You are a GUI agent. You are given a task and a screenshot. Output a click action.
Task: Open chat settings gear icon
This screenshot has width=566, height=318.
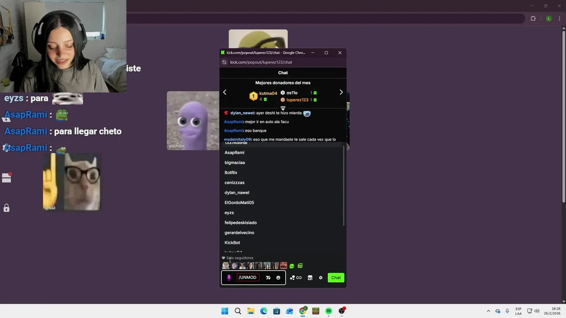pyautogui.click(x=321, y=278)
